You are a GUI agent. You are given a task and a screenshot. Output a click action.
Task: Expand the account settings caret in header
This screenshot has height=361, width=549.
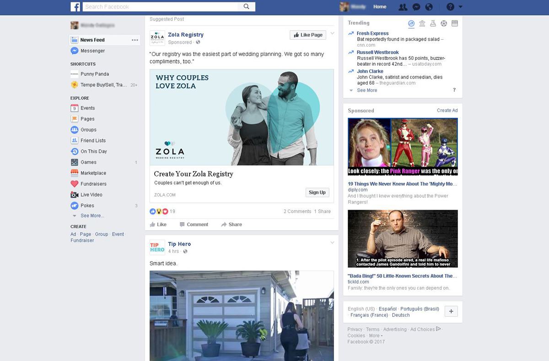(460, 7)
